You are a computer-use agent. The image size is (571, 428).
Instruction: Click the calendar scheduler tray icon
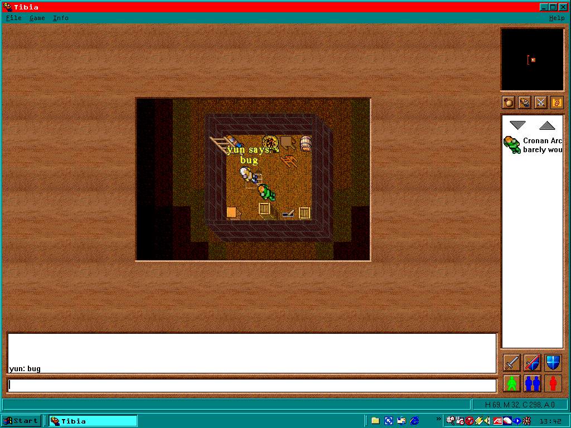pyautogui.click(x=459, y=421)
